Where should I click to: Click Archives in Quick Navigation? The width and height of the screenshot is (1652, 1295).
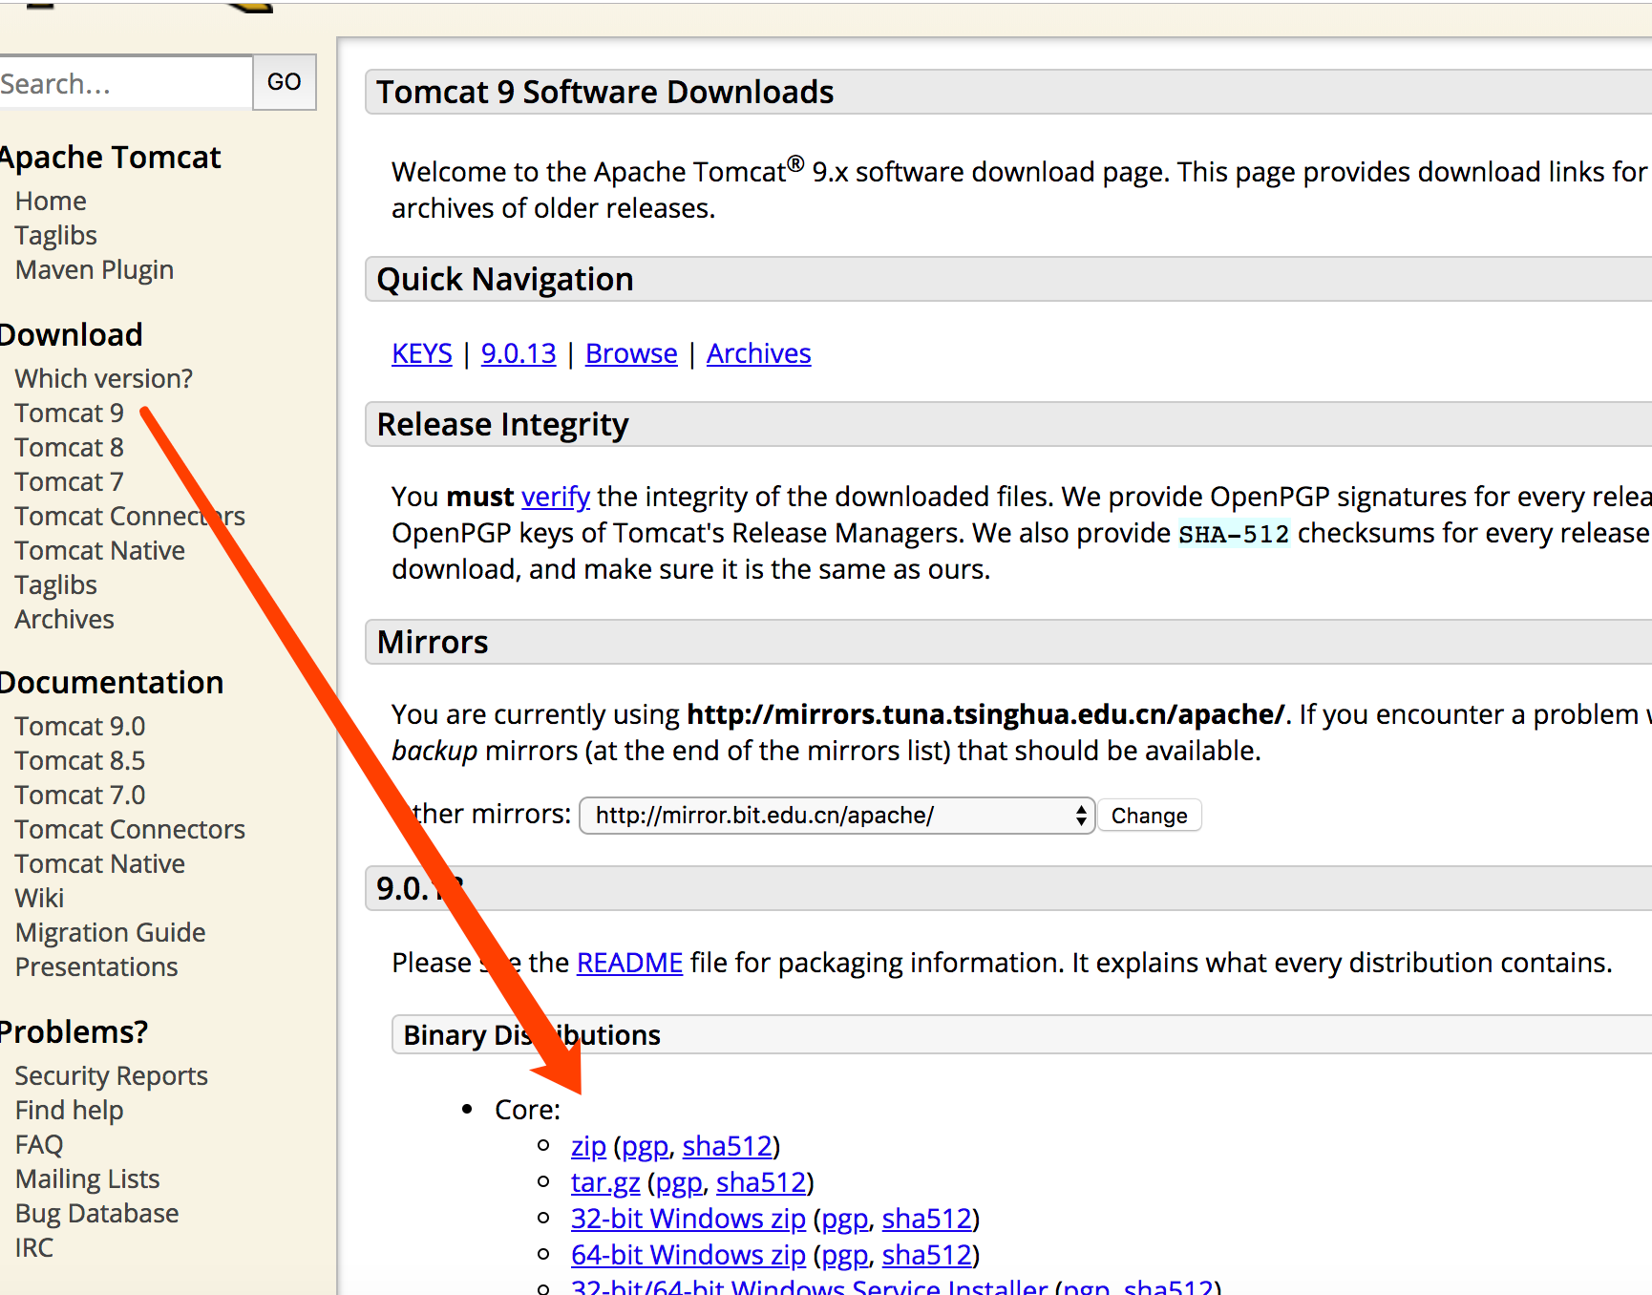759,354
